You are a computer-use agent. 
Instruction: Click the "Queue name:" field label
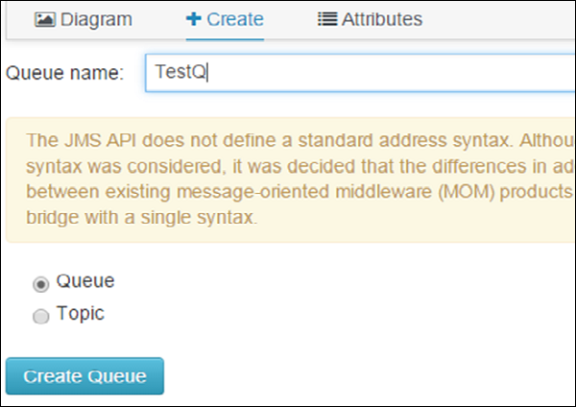pyautogui.click(x=64, y=73)
